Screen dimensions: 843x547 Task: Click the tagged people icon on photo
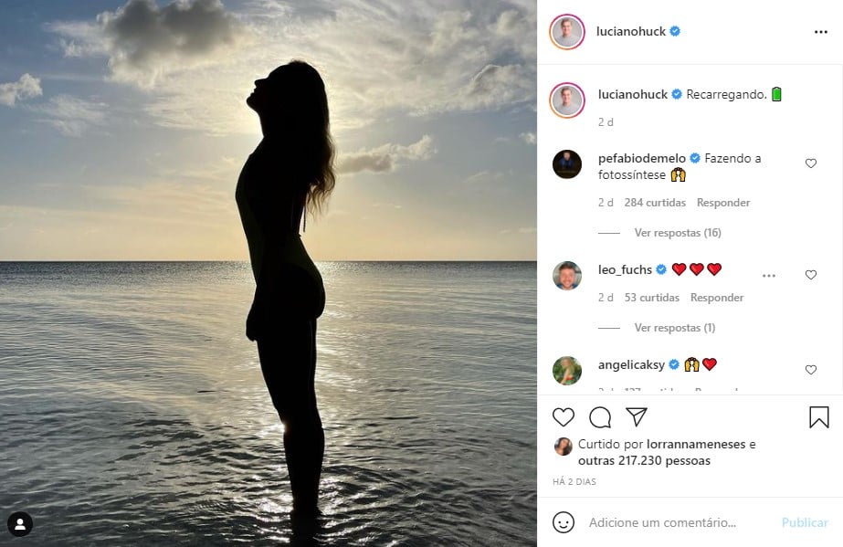point(20,523)
